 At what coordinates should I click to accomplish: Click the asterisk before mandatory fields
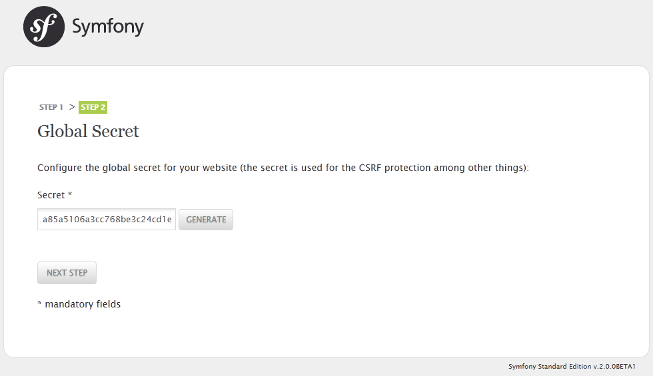coord(39,303)
